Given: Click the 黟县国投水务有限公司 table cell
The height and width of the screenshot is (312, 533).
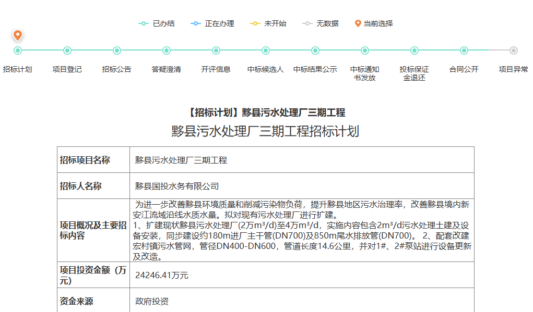Looking at the screenshot, I should tap(177, 186).
